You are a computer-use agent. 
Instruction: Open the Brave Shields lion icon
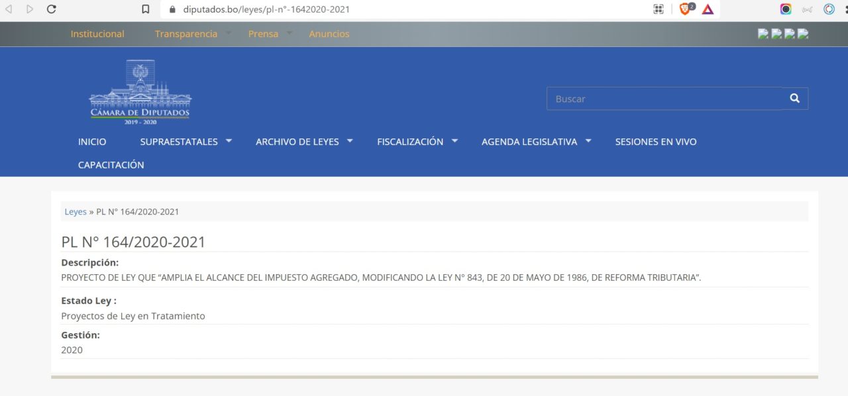coord(685,9)
